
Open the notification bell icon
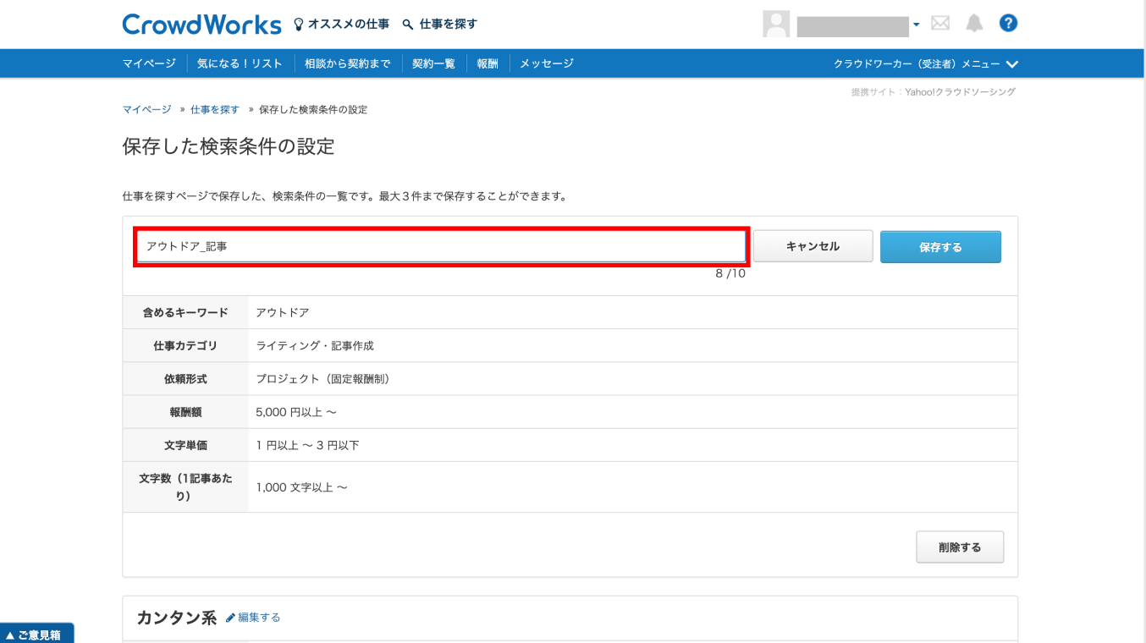[975, 24]
